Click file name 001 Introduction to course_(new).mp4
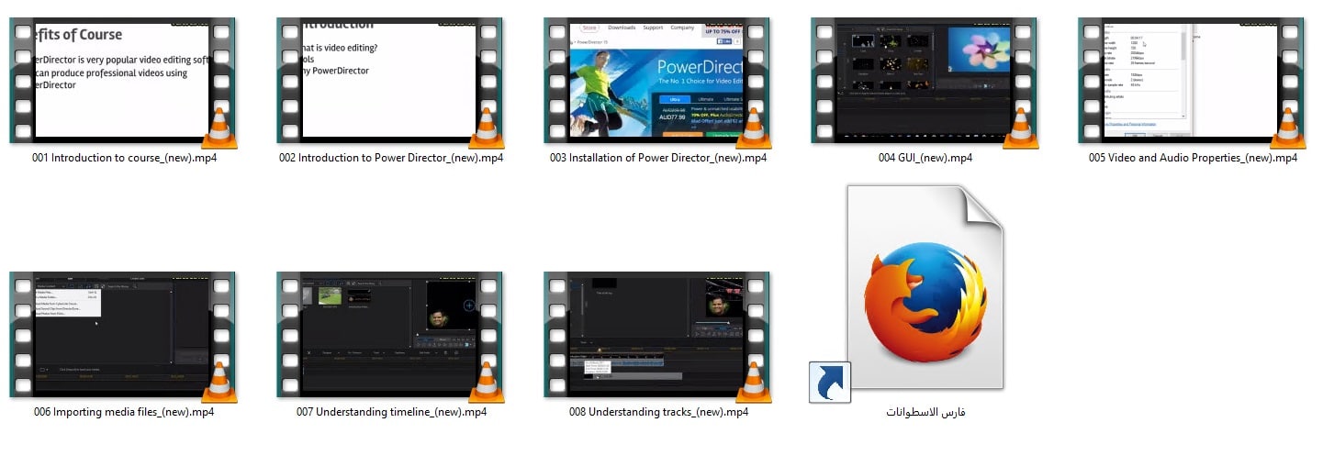1323x467 pixels. click(124, 158)
